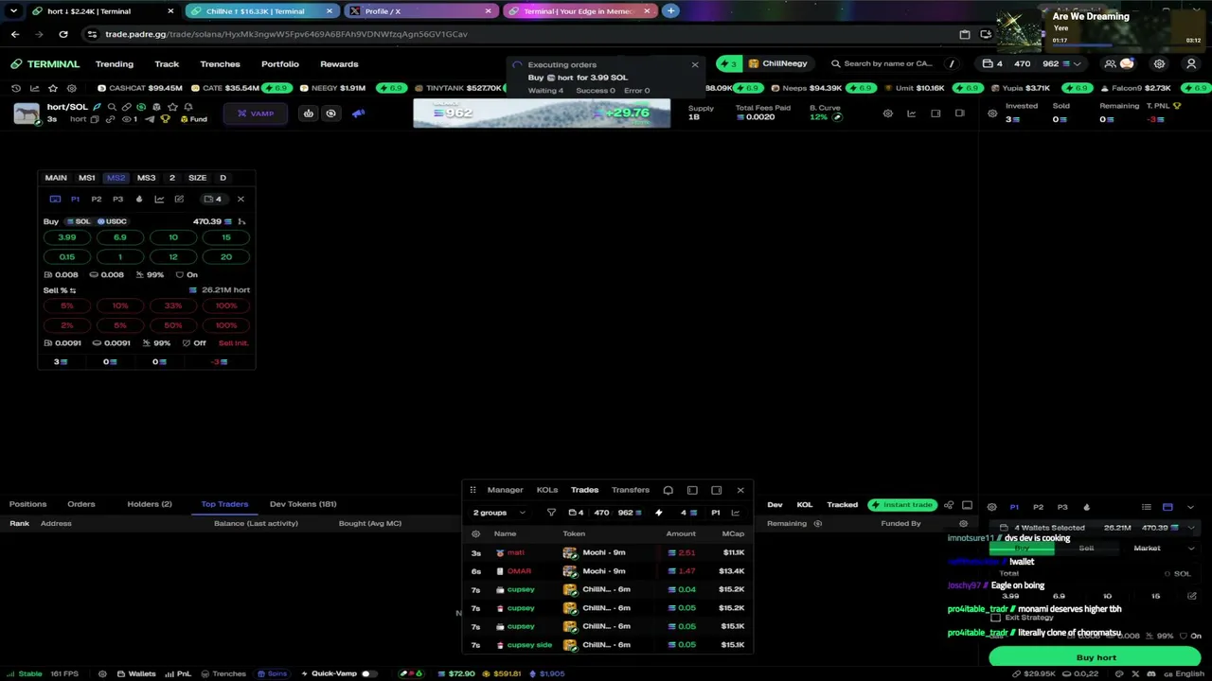Expand the 2 groups dropdown

click(x=499, y=513)
